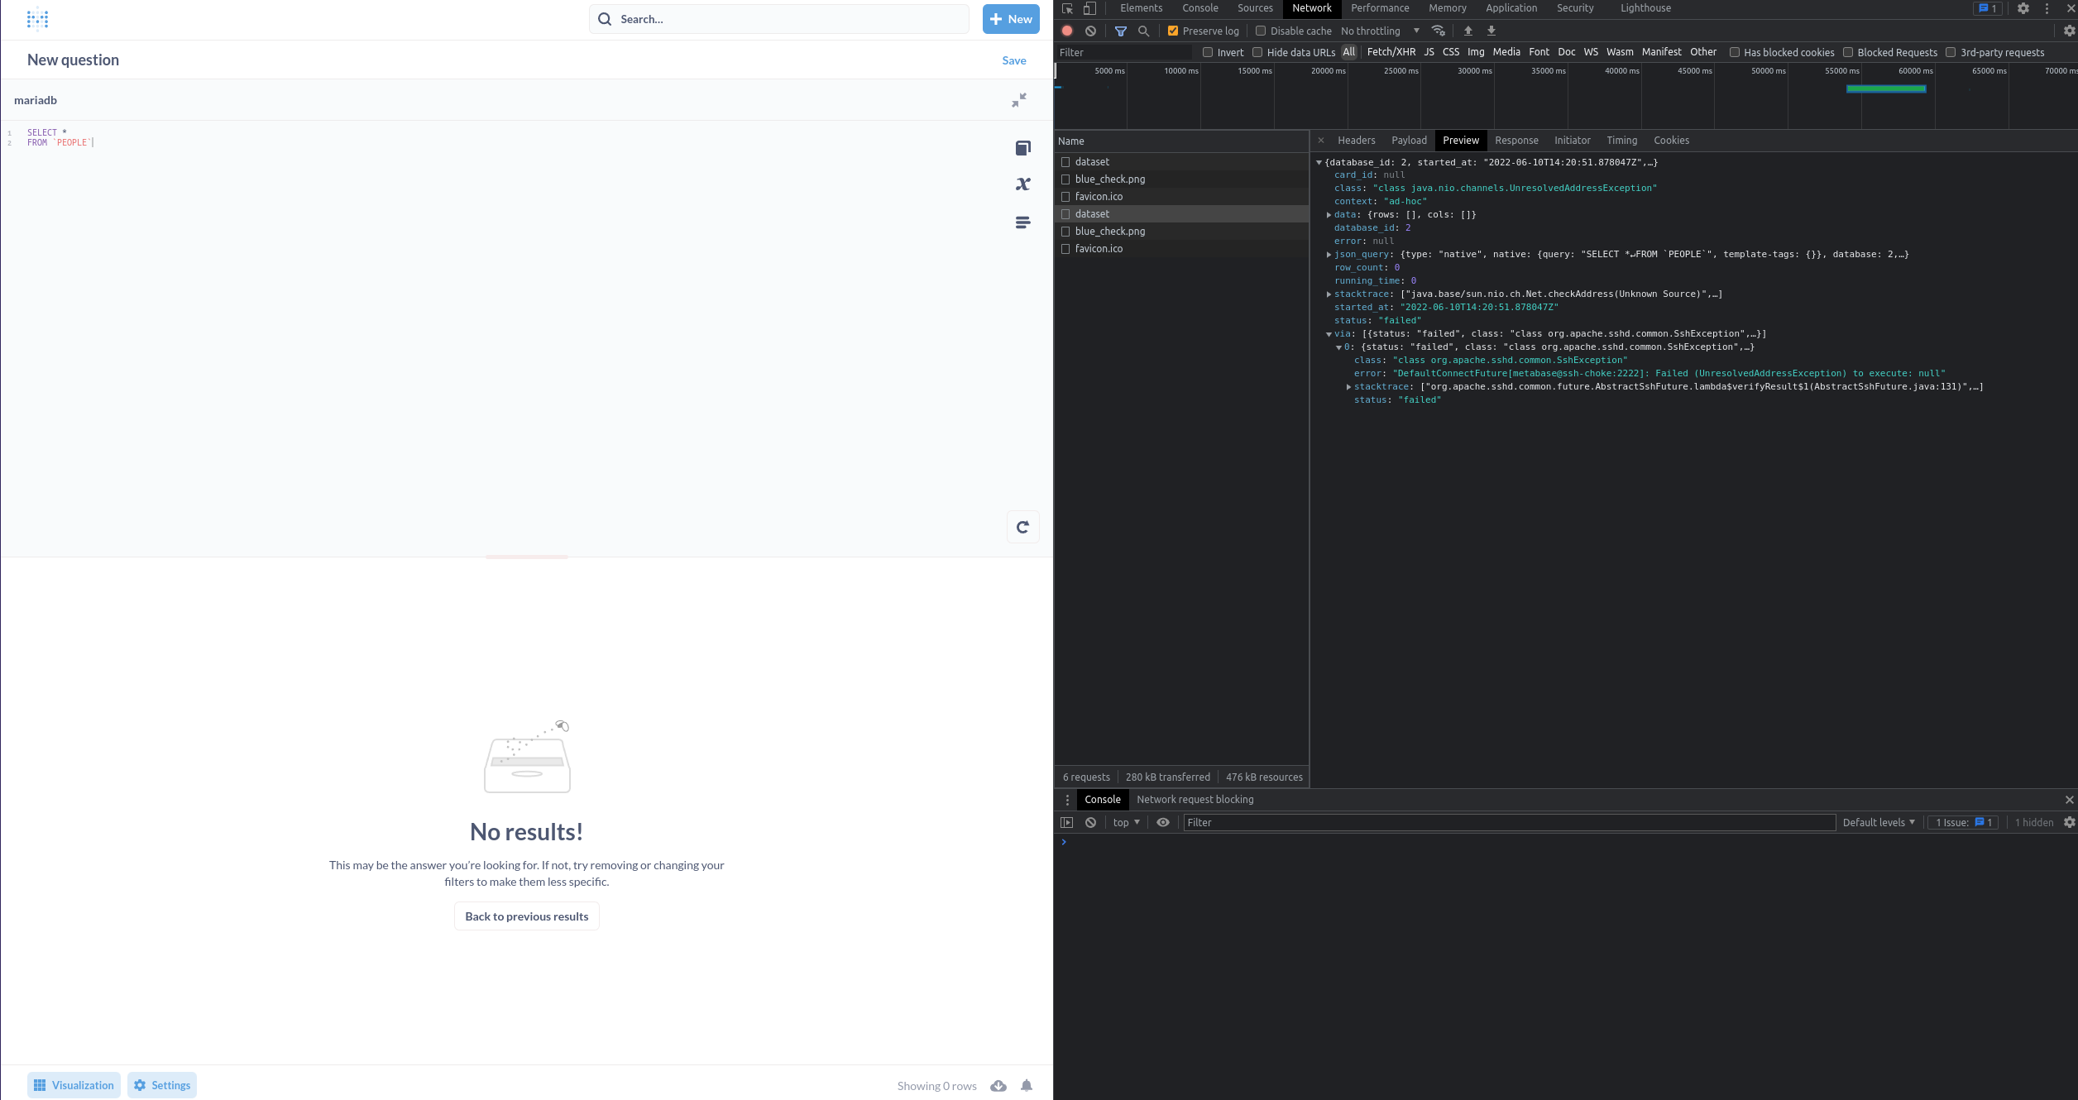
Task: Enable Disable cache option
Action: (x=1260, y=31)
